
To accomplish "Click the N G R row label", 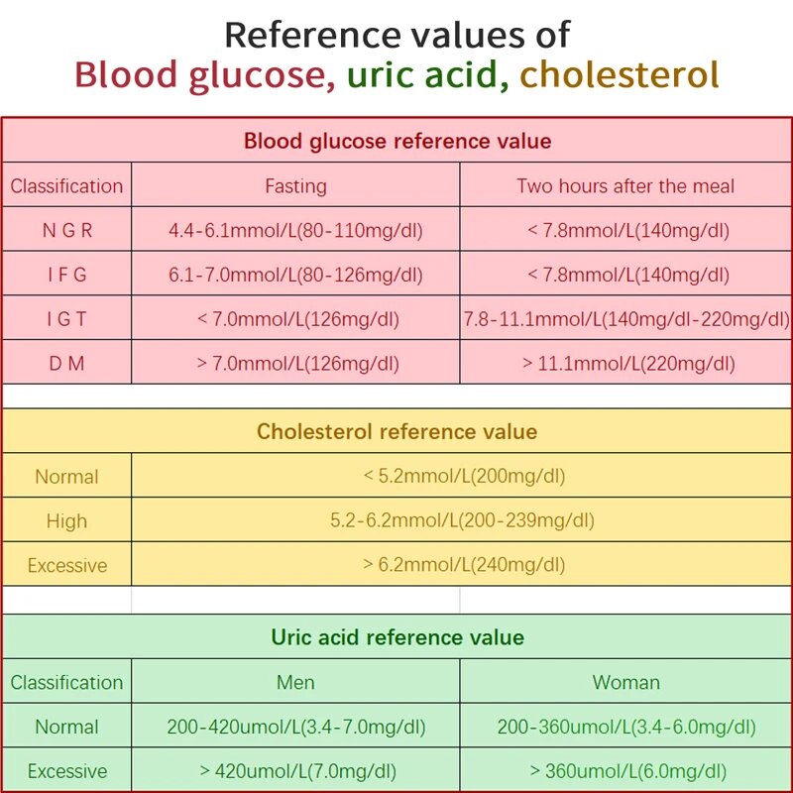I will tap(66, 231).
